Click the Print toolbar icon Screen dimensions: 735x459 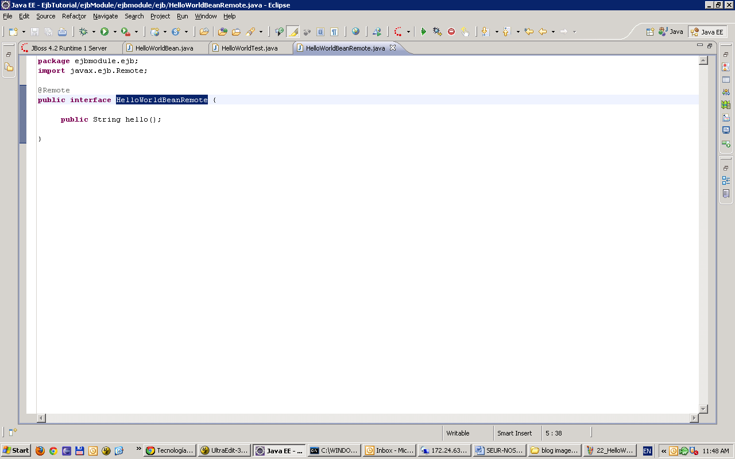(x=63, y=32)
